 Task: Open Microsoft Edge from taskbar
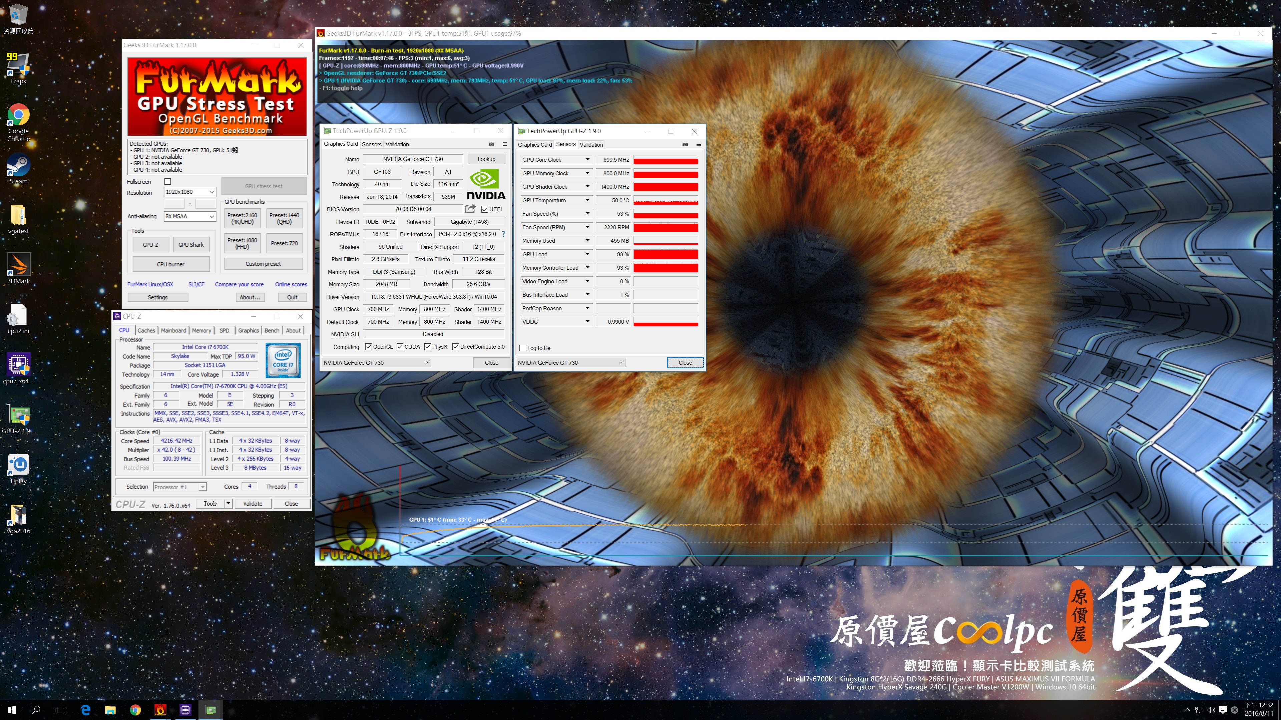(85, 710)
